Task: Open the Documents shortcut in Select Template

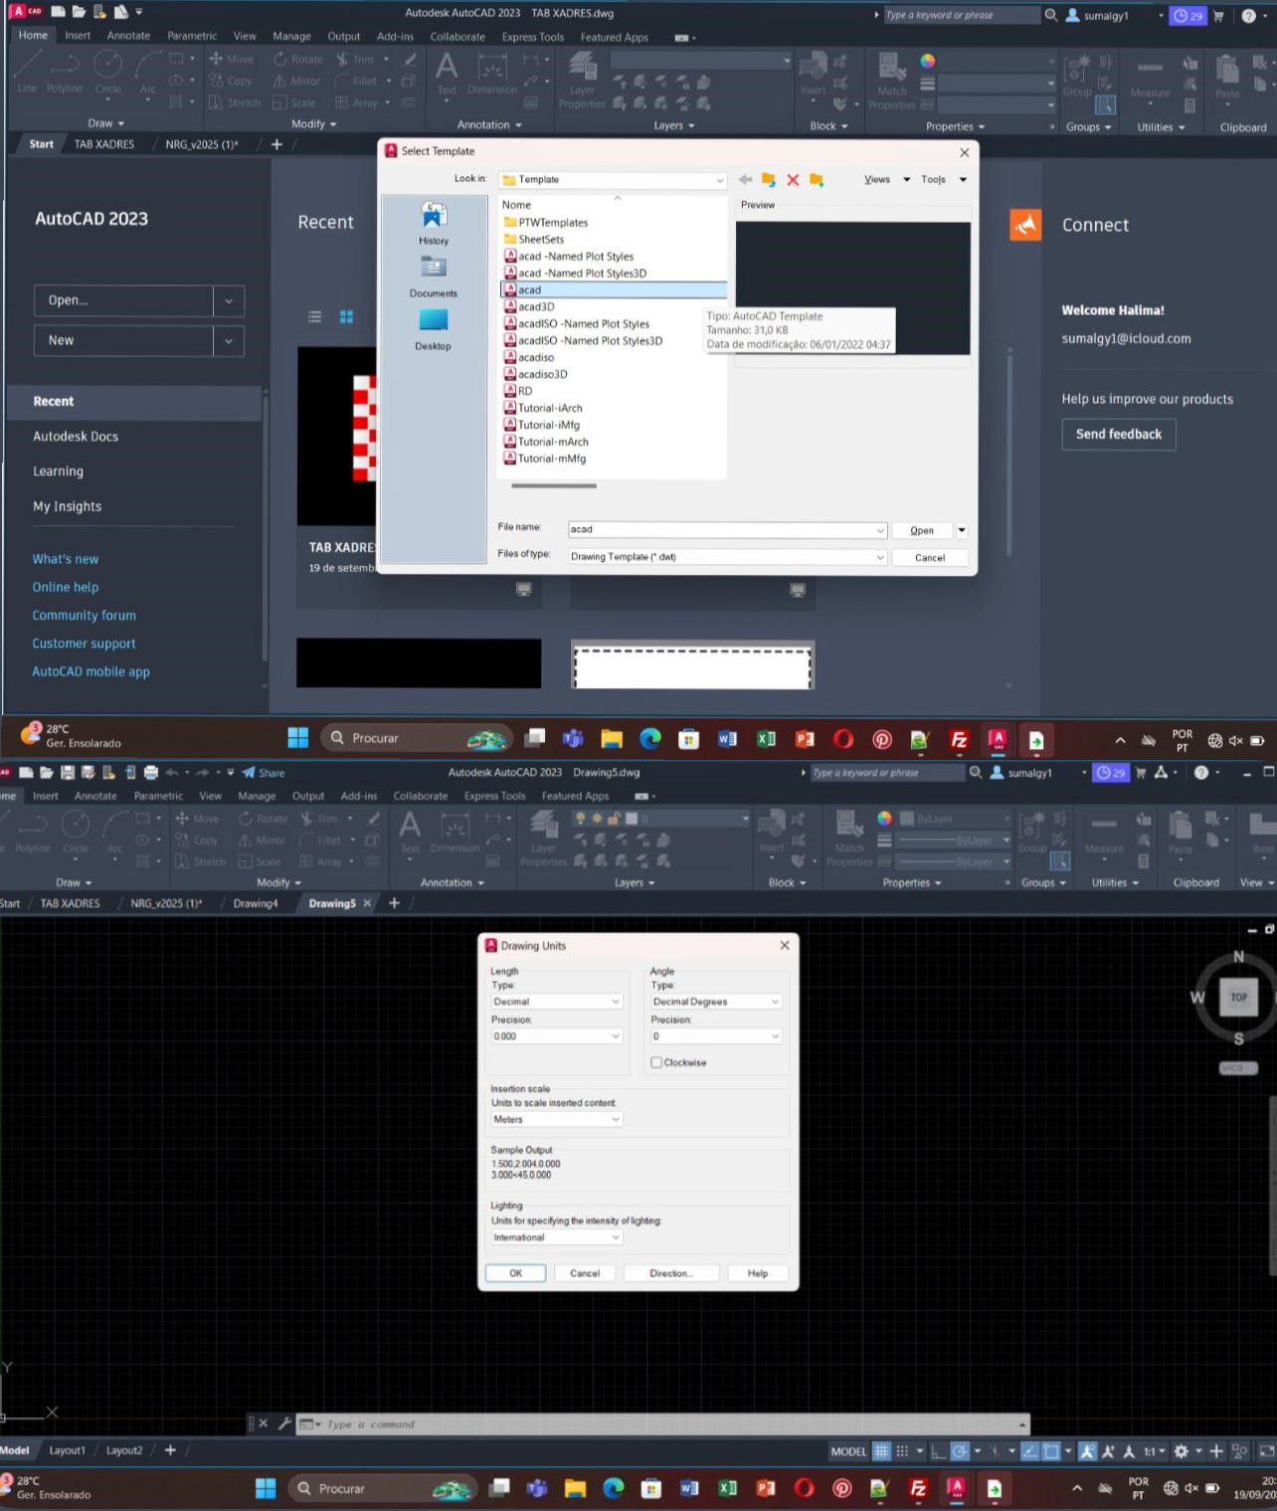Action: click(x=434, y=277)
